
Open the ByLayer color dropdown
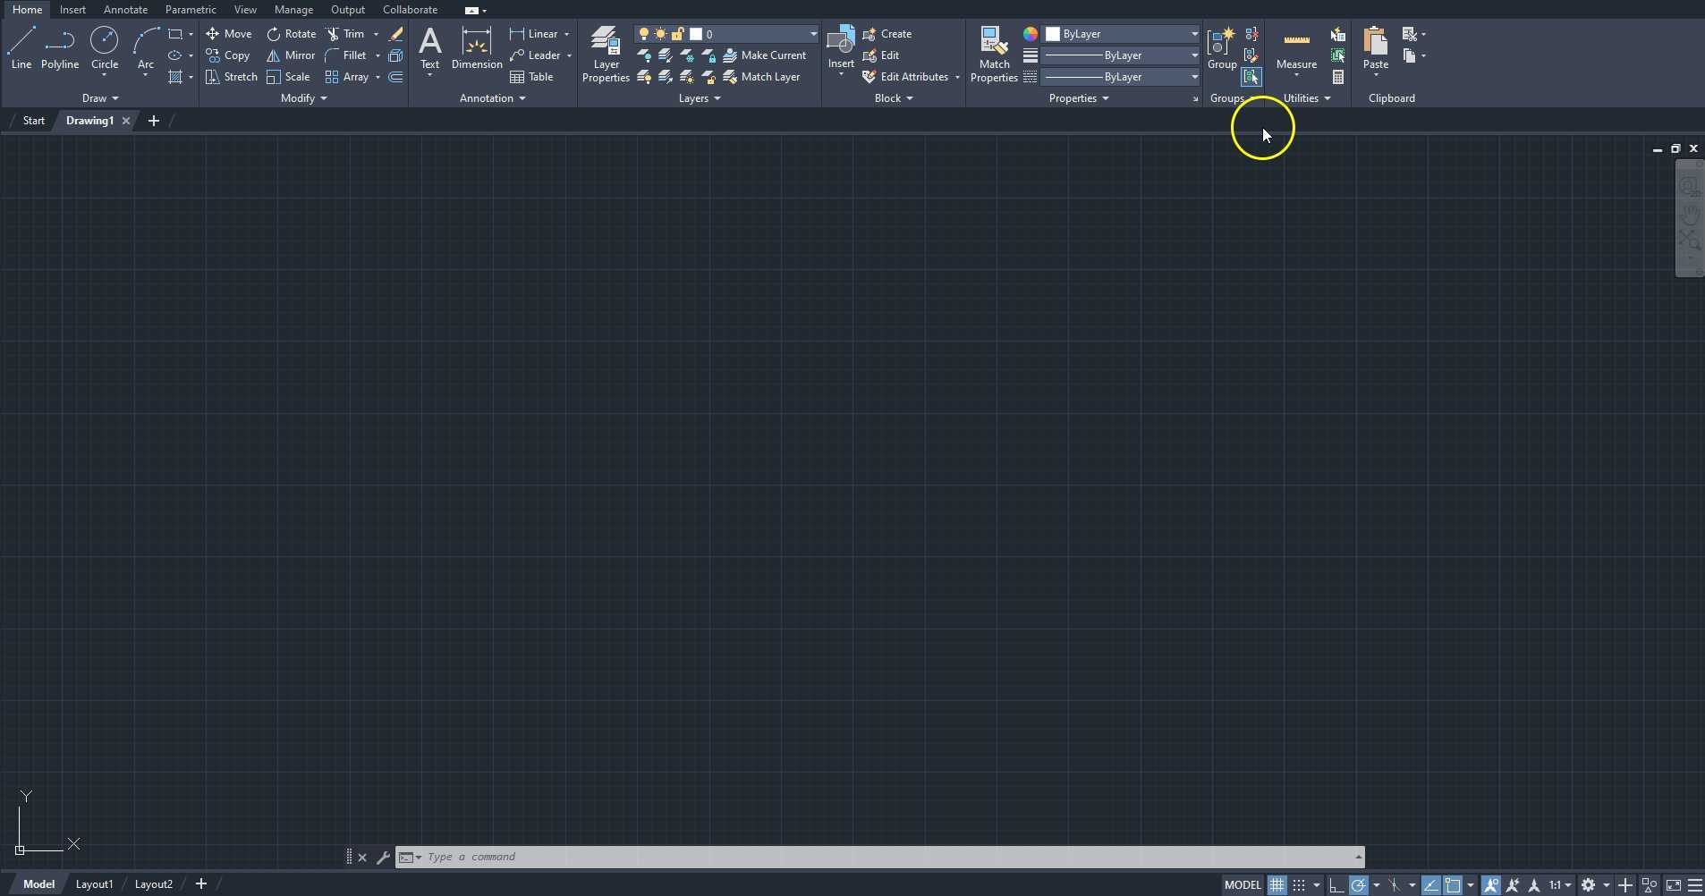click(1122, 34)
